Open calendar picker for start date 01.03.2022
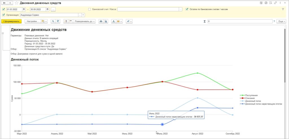 click(24, 9)
